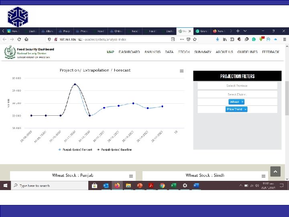Open the reader view icon in address bar
Screen dimensions: 289x217
point(173,39)
